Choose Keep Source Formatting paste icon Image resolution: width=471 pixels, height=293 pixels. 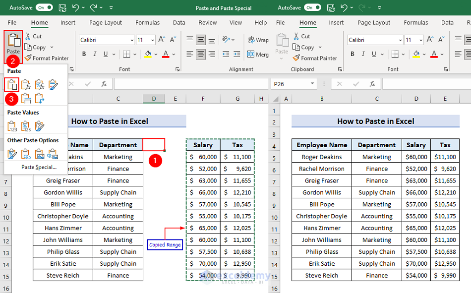coord(54,85)
